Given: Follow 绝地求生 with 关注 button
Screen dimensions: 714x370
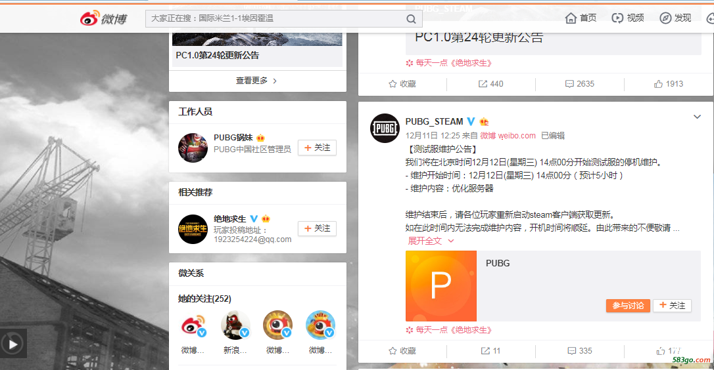Looking at the screenshot, I should pyautogui.click(x=317, y=228).
